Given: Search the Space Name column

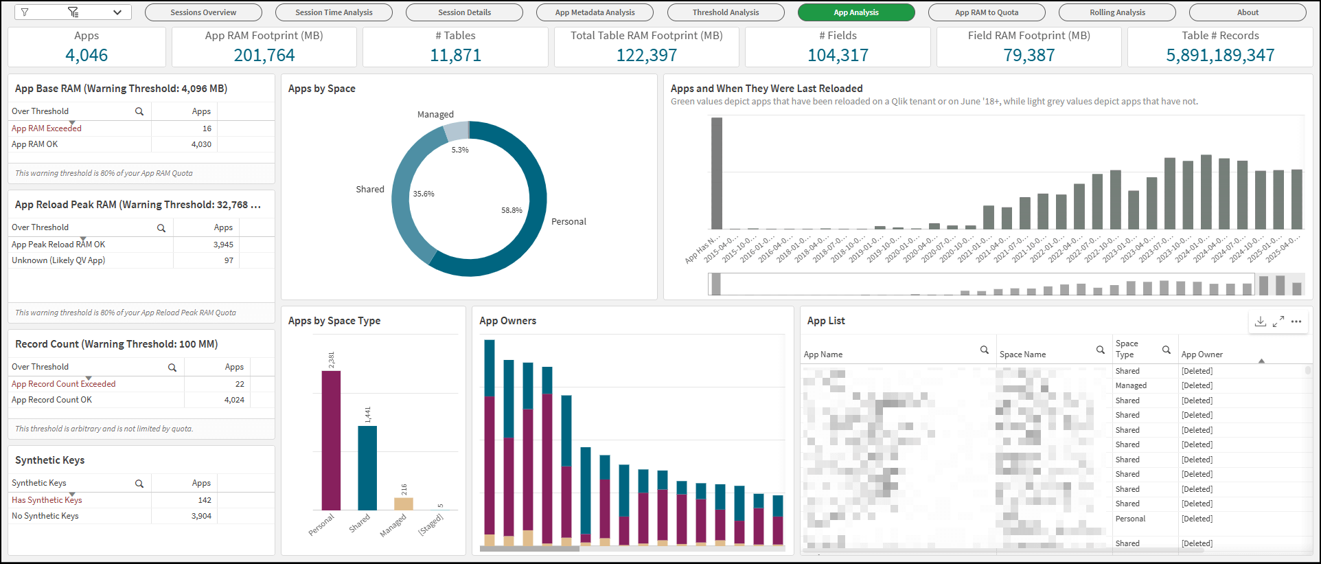Looking at the screenshot, I should click(x=1100, y=350).
